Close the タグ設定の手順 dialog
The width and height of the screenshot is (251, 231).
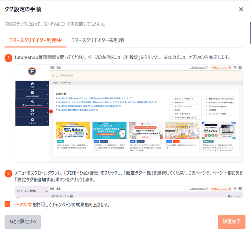coord(241,9)
